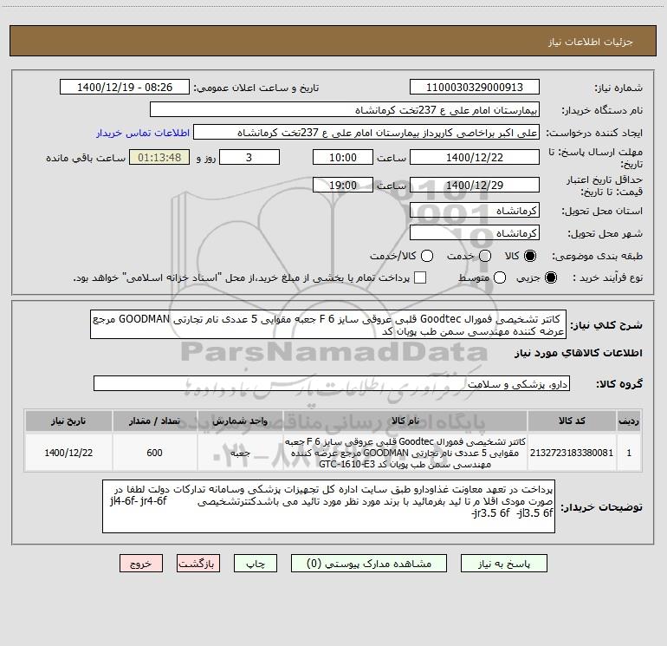Screen dimensions: 667x646
Task: Click the نام کالا column header
Action: tap(405, 421)
